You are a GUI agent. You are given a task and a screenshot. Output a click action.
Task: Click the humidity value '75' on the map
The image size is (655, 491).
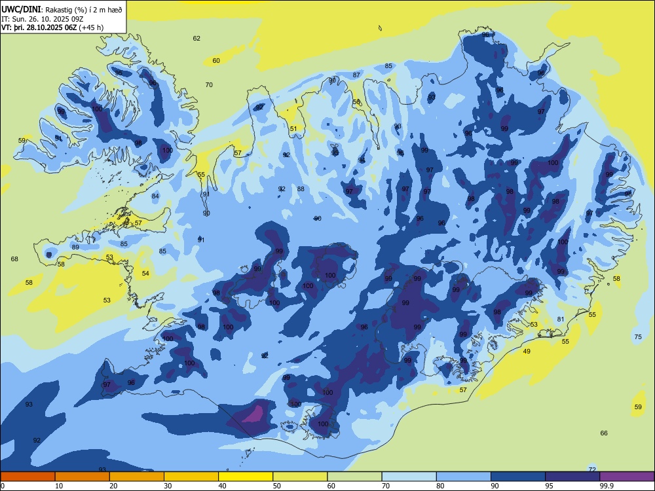pos(638,337)
